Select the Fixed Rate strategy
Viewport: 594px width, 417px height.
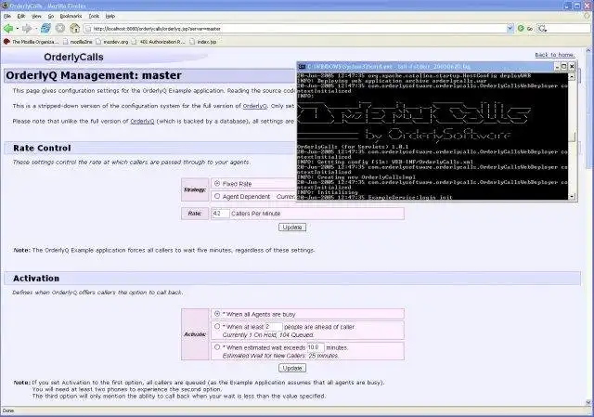point(217,184)
